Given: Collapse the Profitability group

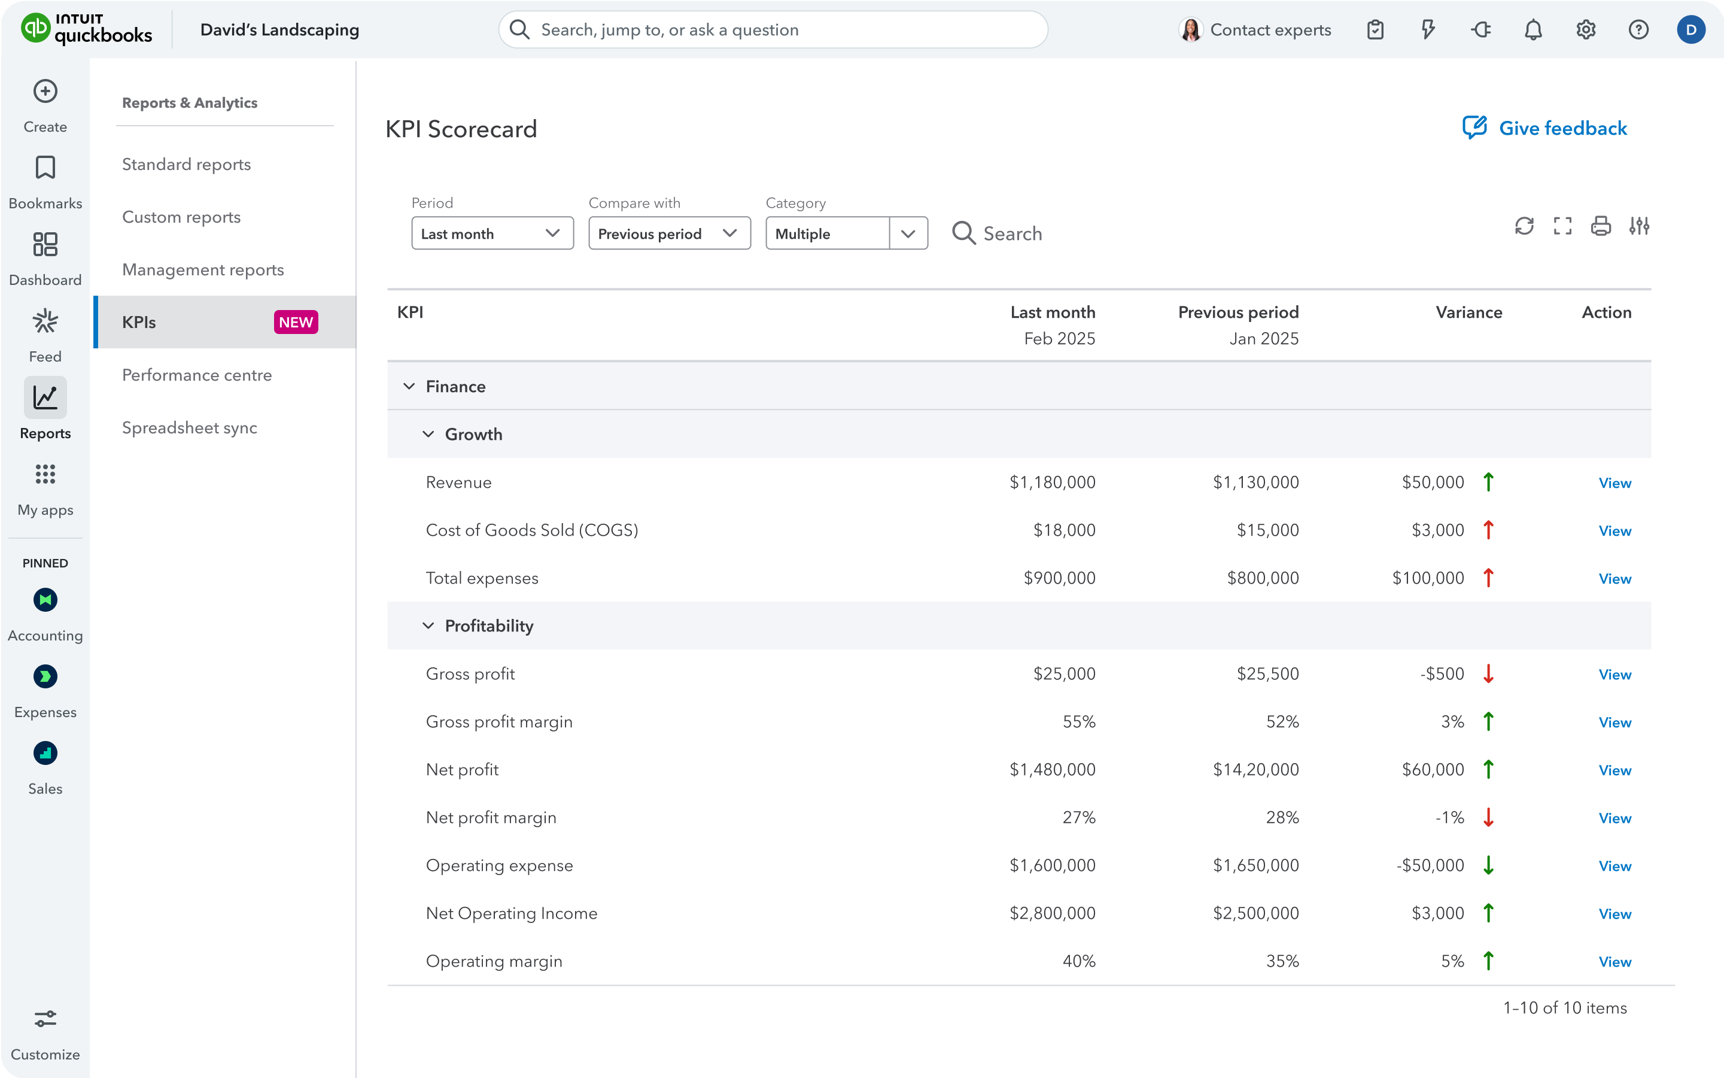Looking at the screenshot, I should [428, 625].
